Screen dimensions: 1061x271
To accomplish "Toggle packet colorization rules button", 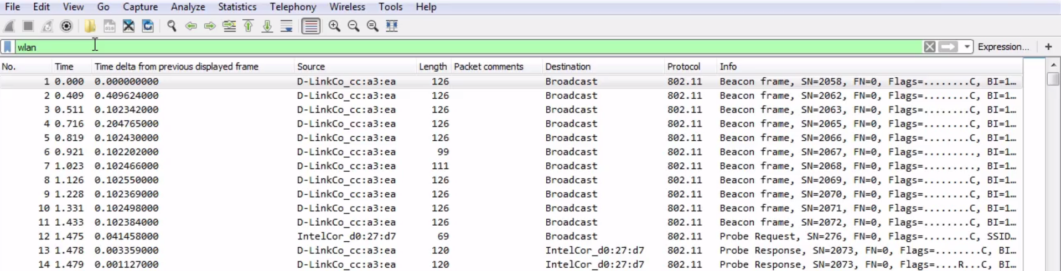I will point(311,26).
